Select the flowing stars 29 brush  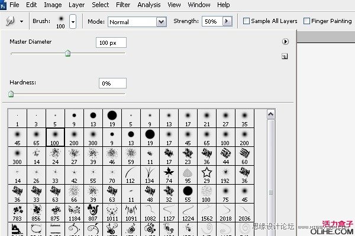pyautogui.click(x=206, y=175)
